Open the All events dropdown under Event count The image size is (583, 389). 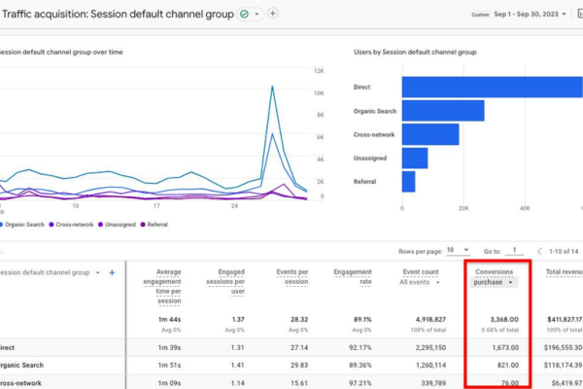(420, 283)
